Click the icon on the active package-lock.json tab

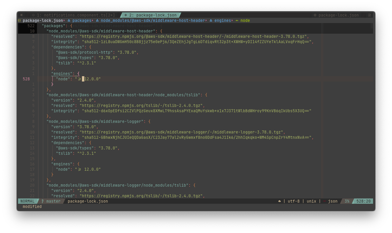pos(126,15)
